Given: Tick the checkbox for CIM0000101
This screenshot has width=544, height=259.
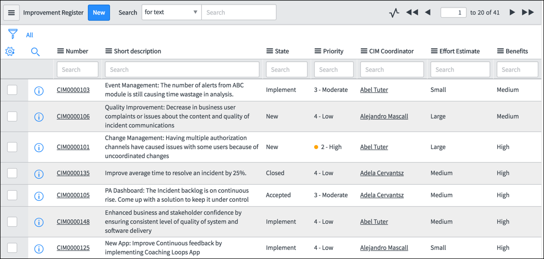Looking at the screenshot, I should click(x=12, y=147).
